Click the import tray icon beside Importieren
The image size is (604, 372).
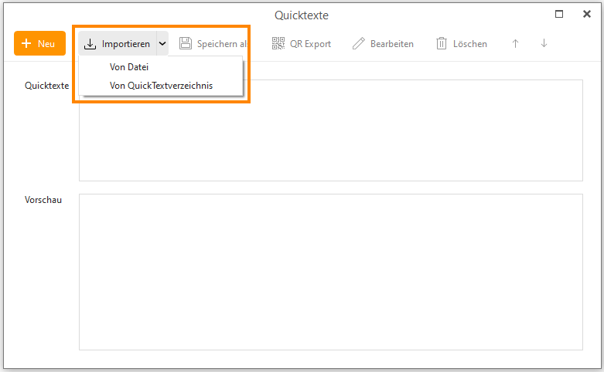pos(90,44)
